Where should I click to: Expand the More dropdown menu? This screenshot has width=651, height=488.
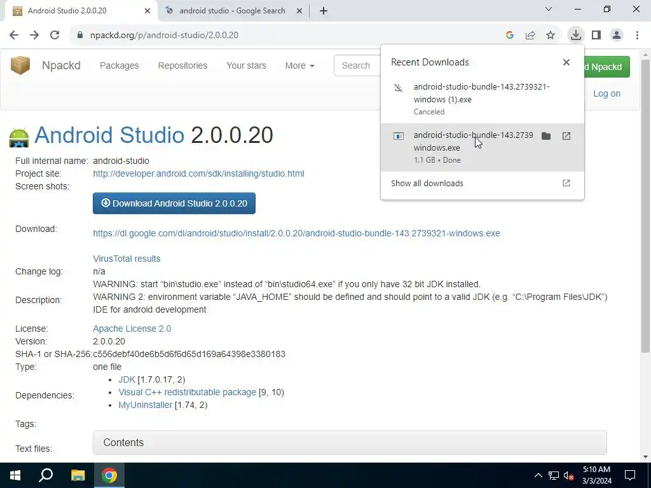click(300, 65)
